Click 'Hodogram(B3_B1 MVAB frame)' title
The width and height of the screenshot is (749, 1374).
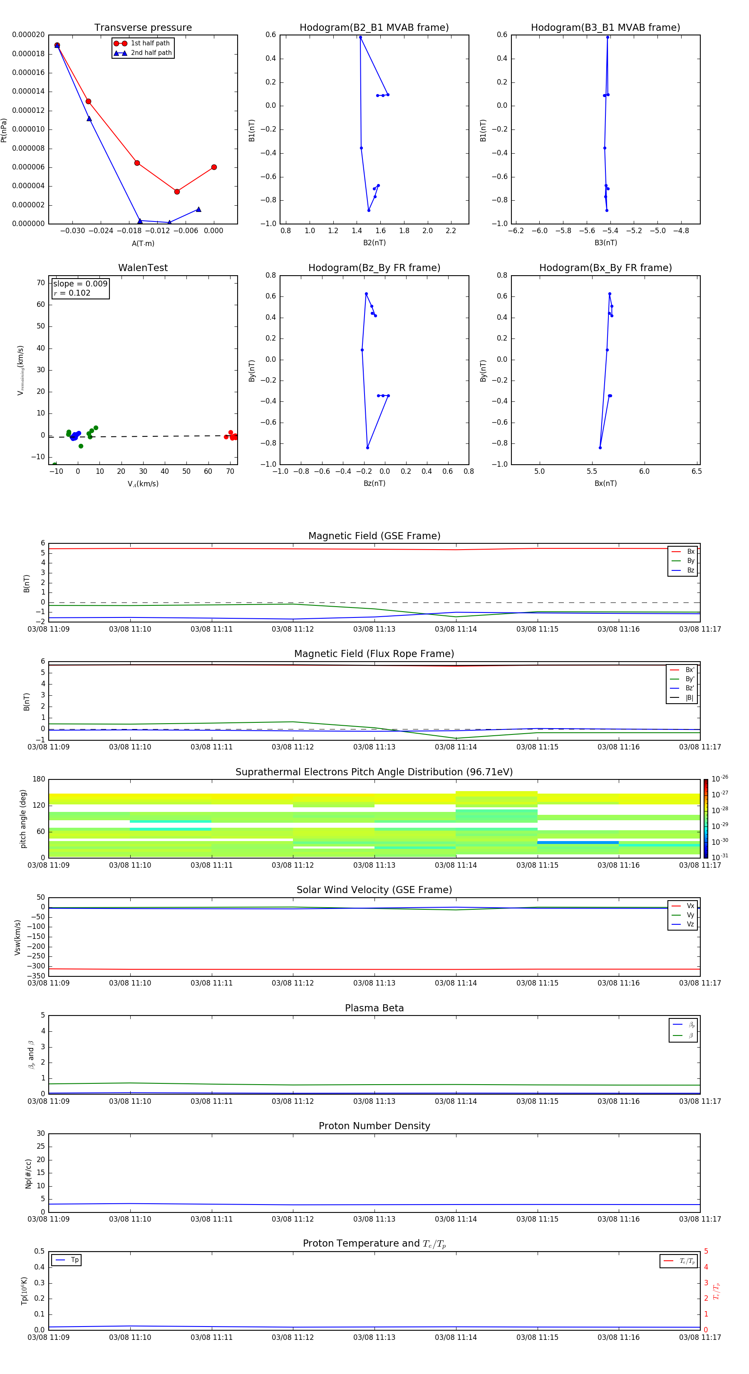[x=605, y=28]
